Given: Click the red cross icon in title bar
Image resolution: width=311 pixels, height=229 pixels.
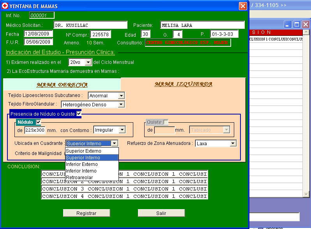Looking at the screenshot, I should [x=5, y=6].
